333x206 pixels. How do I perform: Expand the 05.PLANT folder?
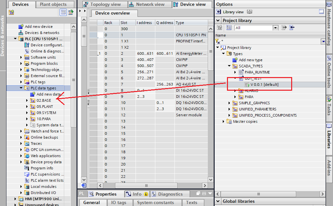coord(27,107)
